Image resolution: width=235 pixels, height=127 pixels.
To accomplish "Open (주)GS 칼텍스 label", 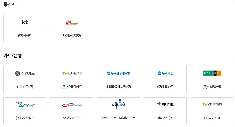I will click(25, 118).
